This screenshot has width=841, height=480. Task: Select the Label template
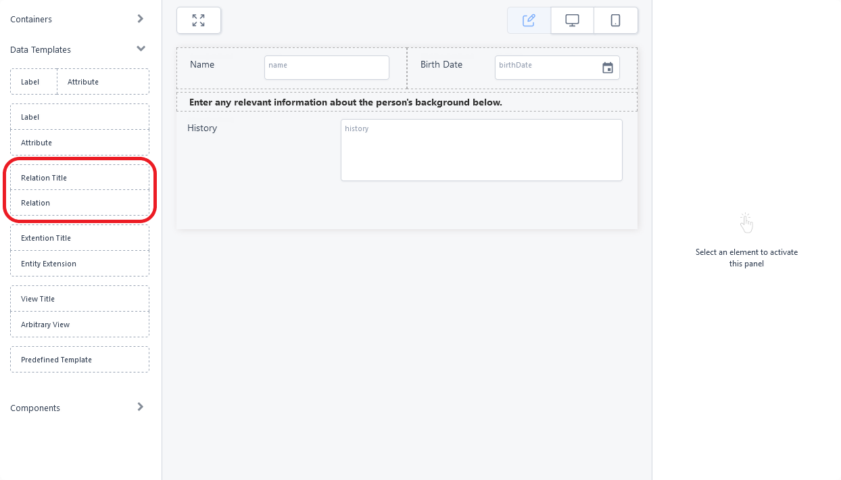click(79, 117)
